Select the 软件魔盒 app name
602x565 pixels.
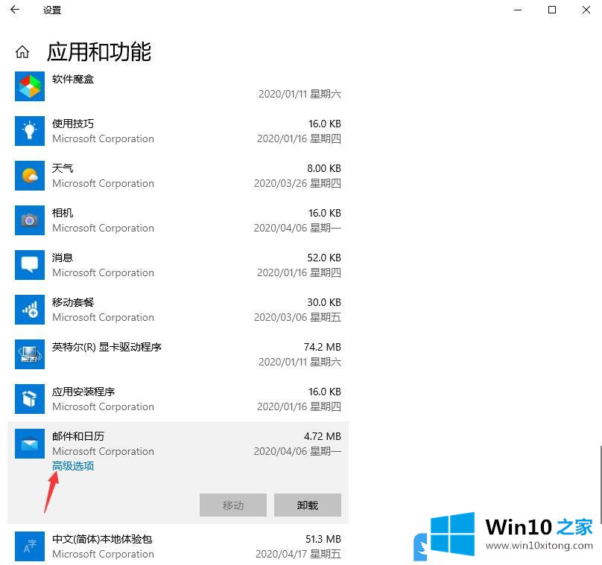[x=73, y=79]
